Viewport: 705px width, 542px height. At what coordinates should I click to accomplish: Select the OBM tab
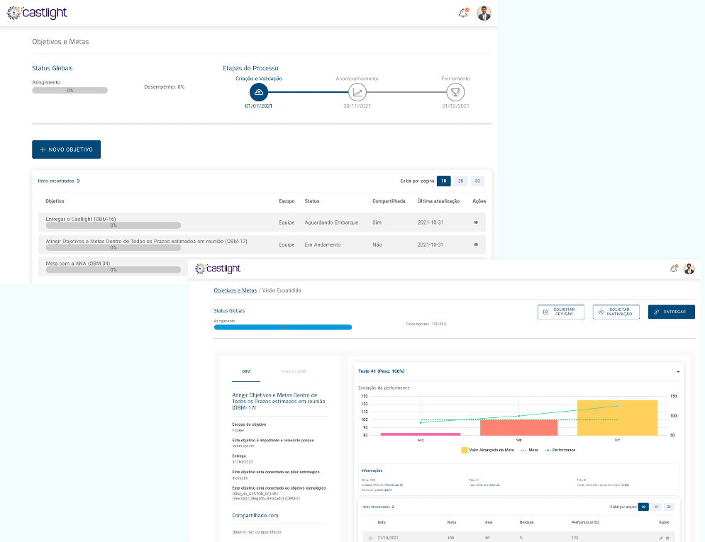click(246, 371)
